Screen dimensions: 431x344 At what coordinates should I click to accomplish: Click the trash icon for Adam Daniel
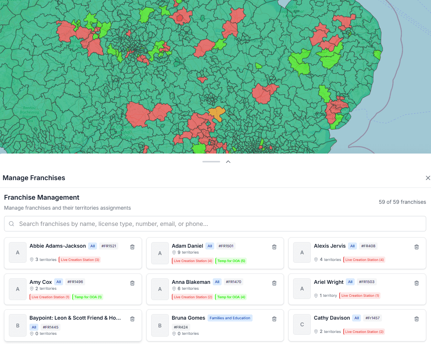[274, 247]
